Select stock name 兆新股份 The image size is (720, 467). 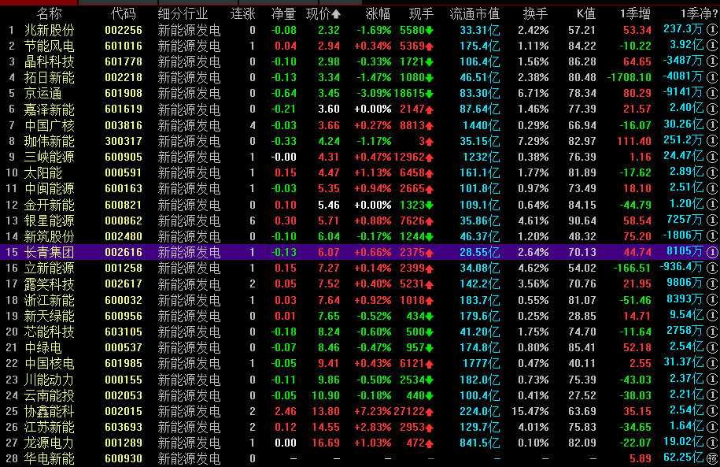(49, 31)
